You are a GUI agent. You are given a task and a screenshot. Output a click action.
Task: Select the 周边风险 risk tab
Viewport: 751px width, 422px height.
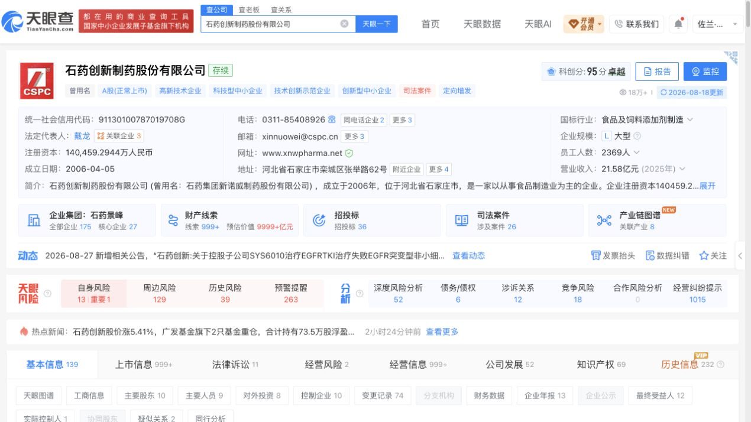[x=160, y=293]
